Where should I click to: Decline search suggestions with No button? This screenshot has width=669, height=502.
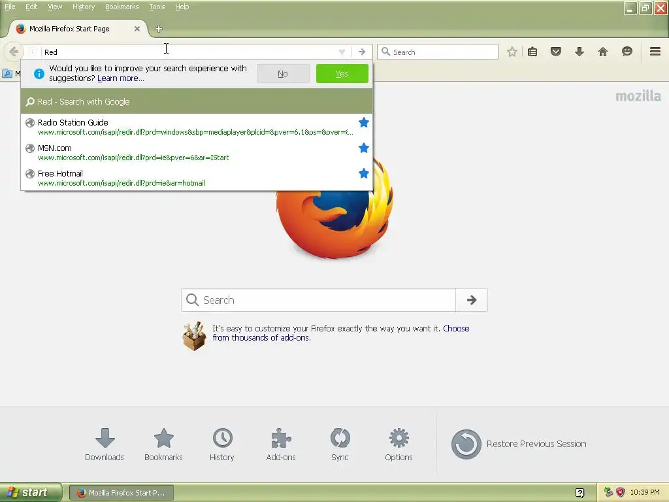pyautogui.click(x=283, y=74)
